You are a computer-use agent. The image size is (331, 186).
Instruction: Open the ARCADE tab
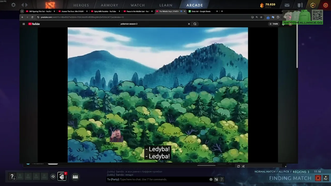[x=194, y=5]
